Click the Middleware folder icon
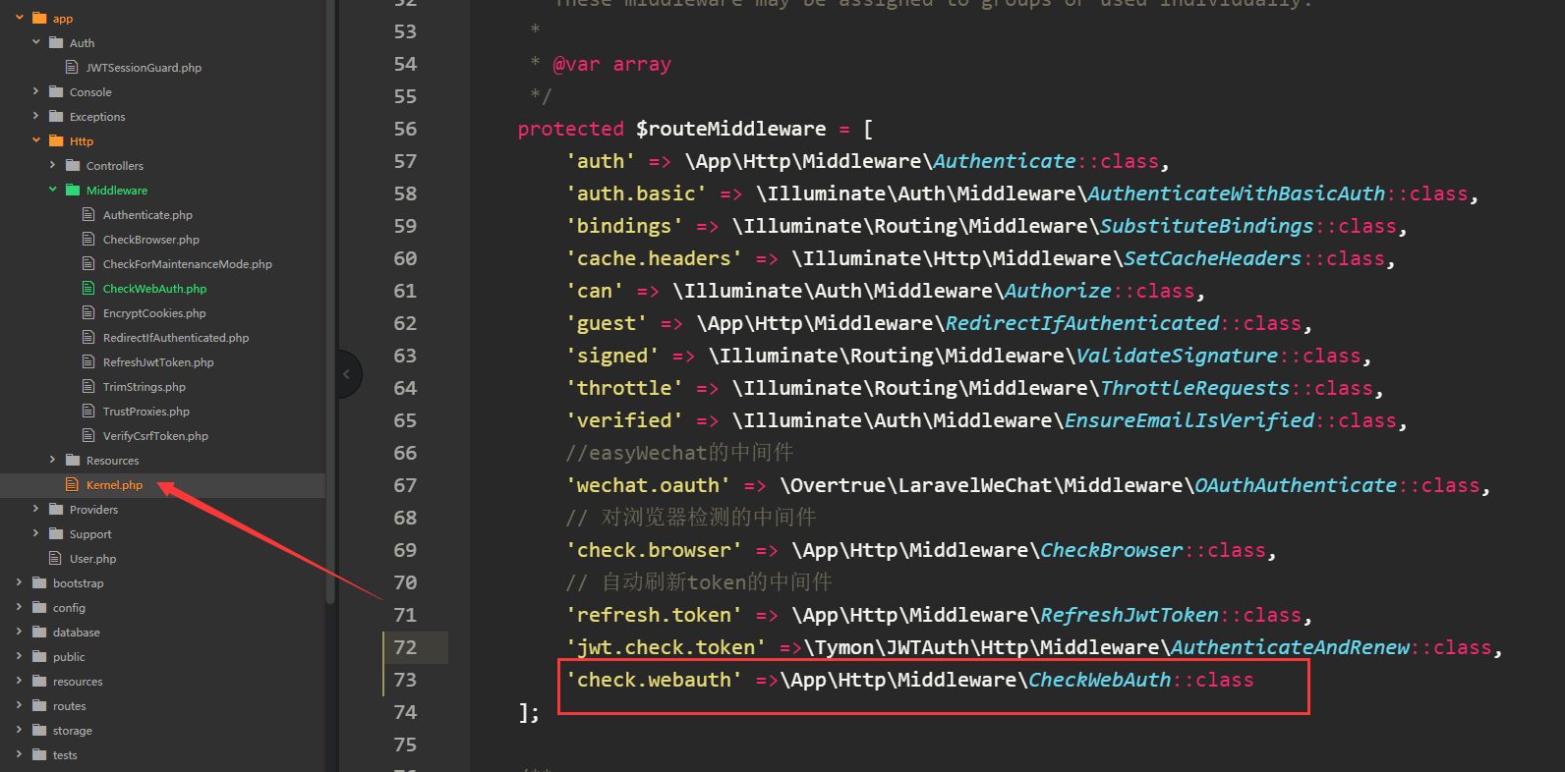Screen dimensions: 1565x772 (73, 190)
